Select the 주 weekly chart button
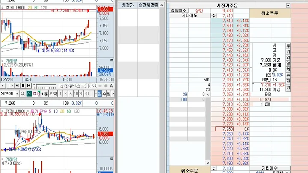This screenshot has width=308, height=173. (x=104, y=94)
